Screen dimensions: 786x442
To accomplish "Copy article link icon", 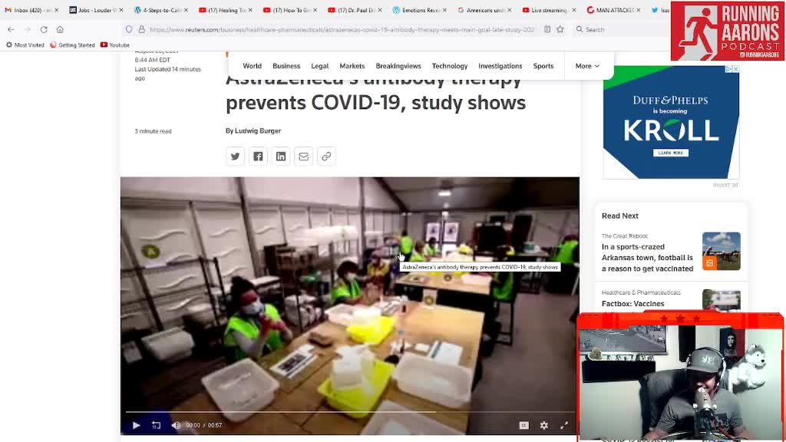I will click(x=326, y=157).
